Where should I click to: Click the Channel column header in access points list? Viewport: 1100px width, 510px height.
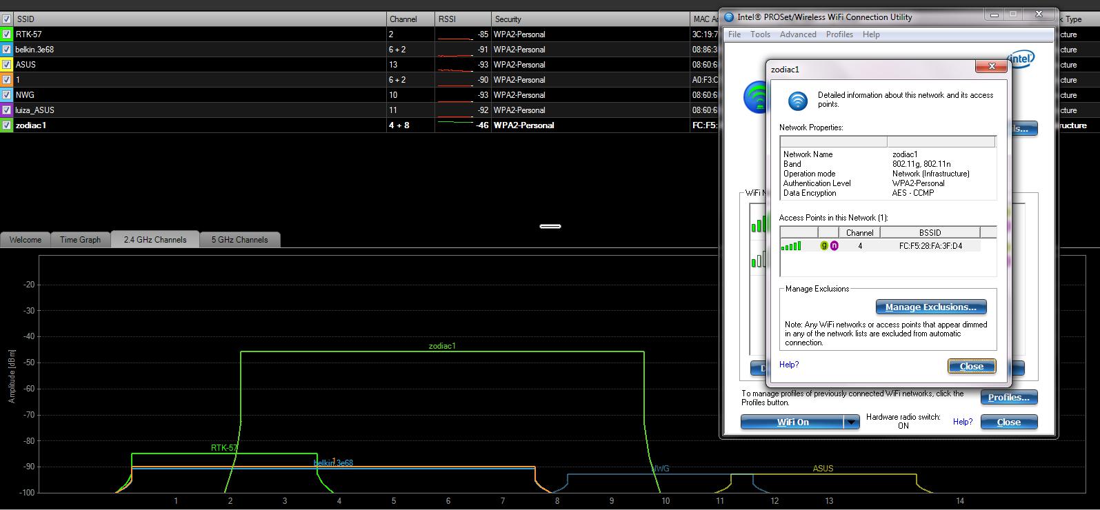(859, 233)
